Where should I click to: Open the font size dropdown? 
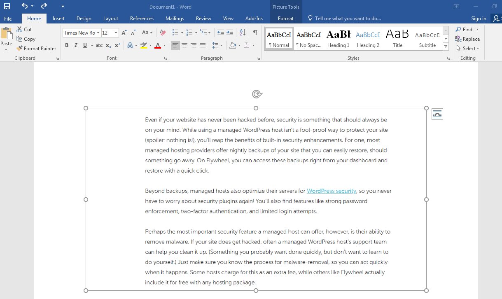point(116,33)
